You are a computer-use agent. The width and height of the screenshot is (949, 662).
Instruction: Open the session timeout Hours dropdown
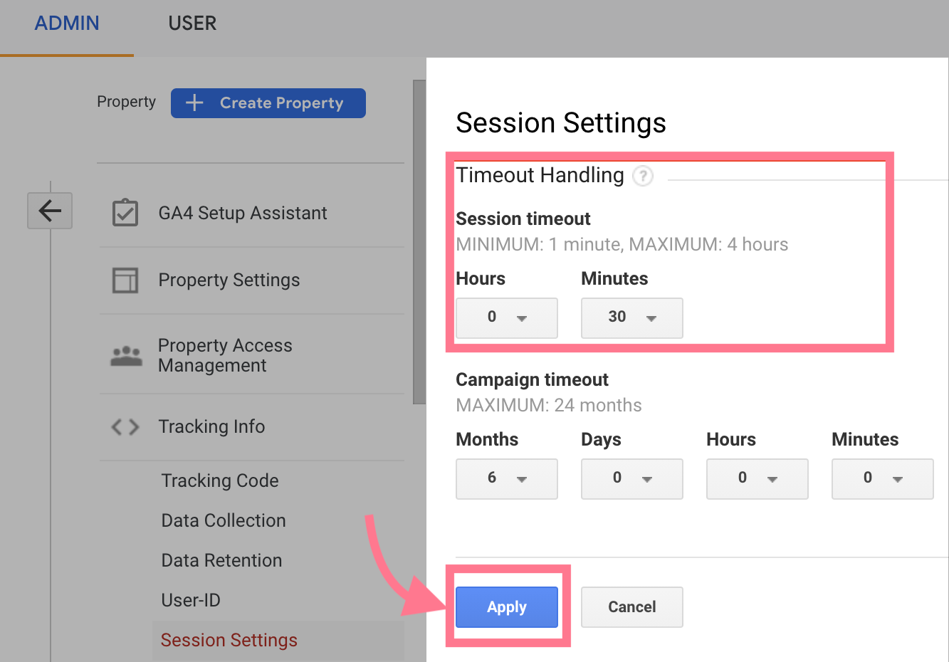506,318
